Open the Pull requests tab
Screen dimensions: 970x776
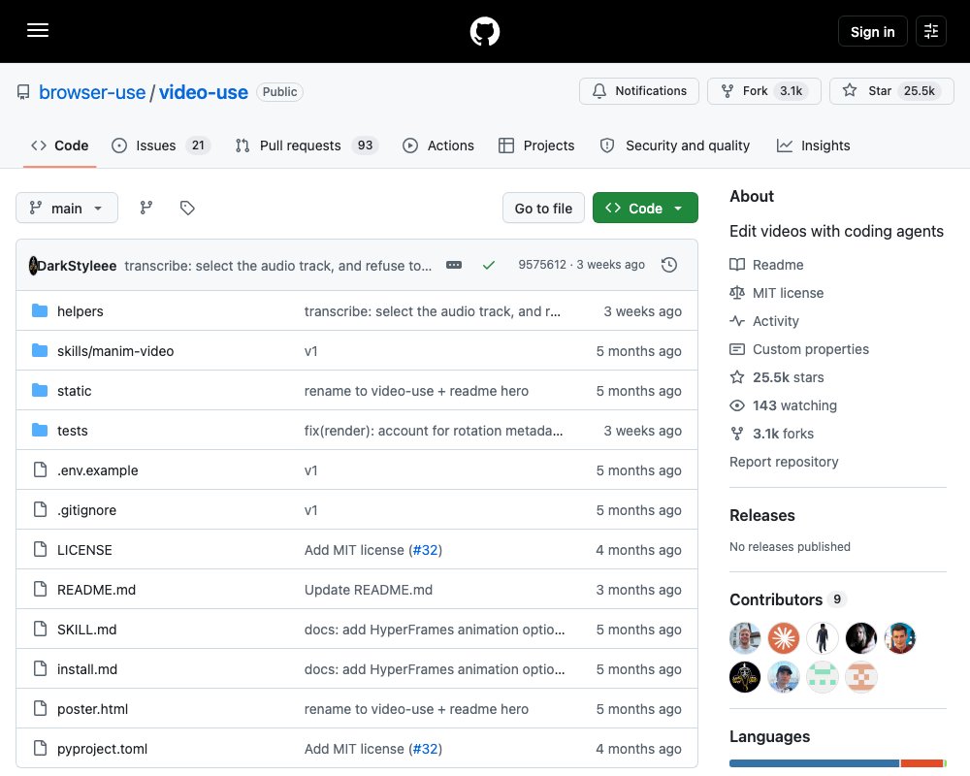click(307, 145)
